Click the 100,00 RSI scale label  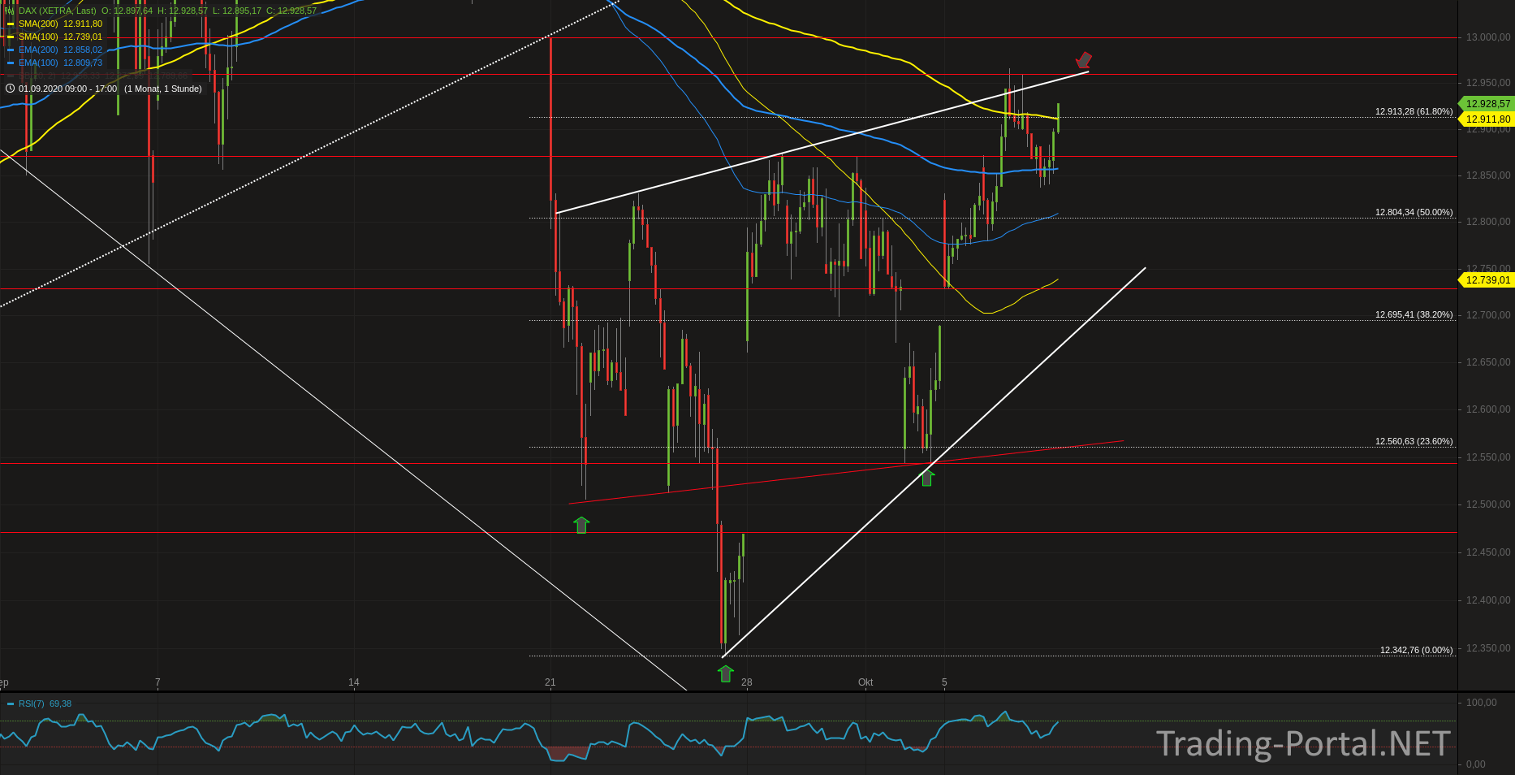point(1482,703)
